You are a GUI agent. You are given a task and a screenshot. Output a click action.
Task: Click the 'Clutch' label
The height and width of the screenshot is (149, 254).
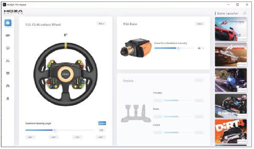[x=156, y=125]
